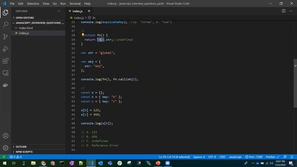Open the File menu

click(12, 4)
